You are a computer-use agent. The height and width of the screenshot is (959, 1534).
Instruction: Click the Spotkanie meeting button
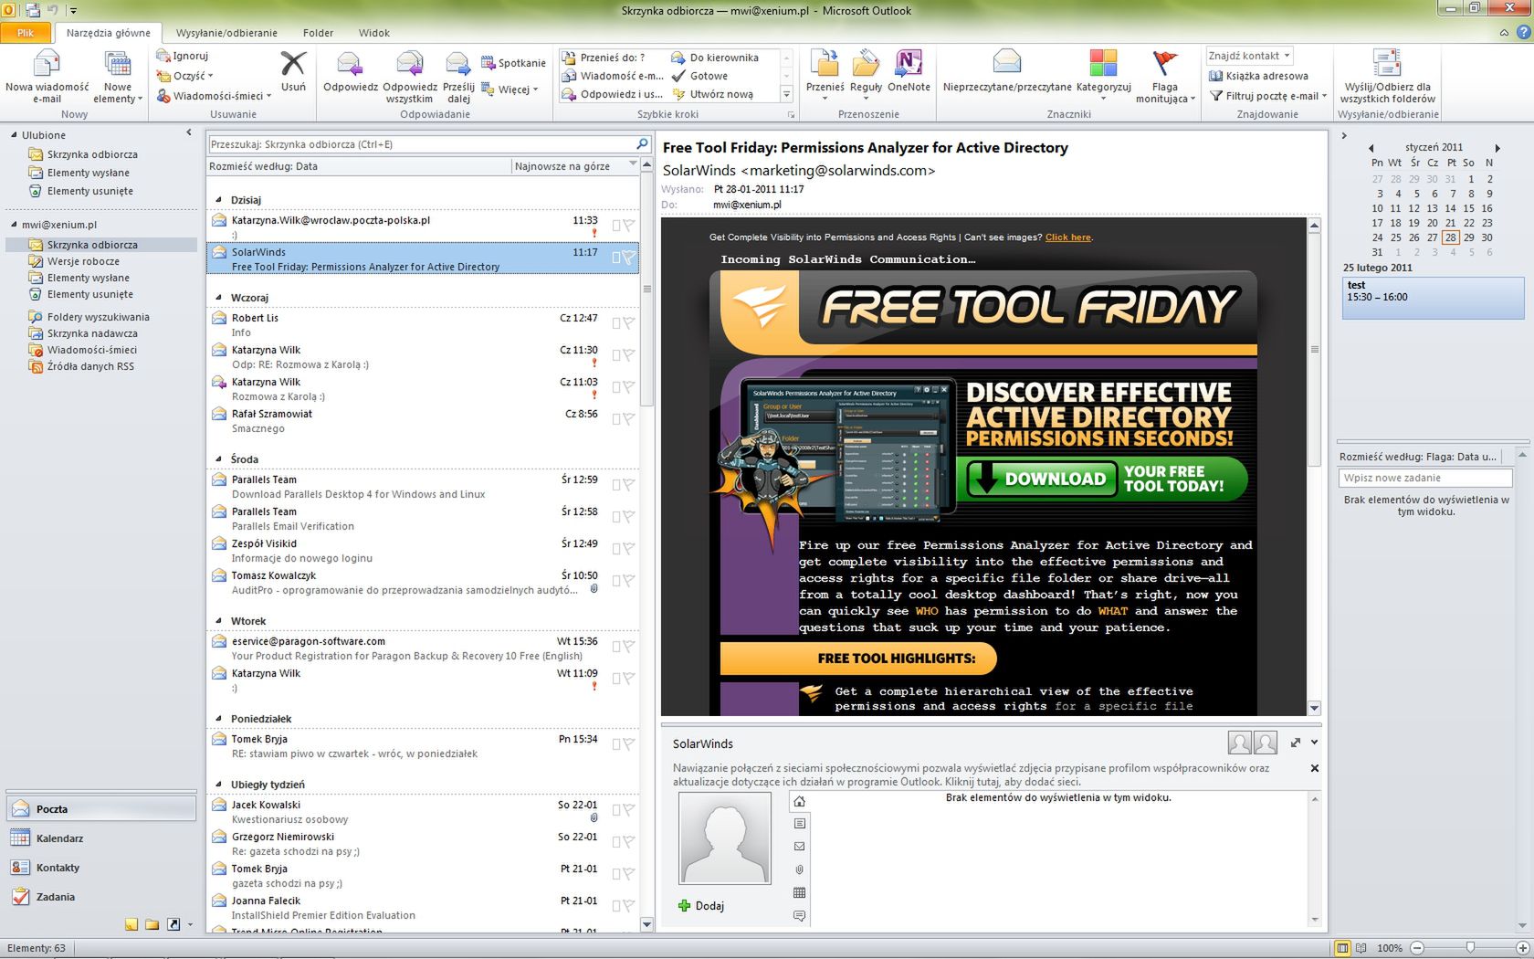point(513,63)
